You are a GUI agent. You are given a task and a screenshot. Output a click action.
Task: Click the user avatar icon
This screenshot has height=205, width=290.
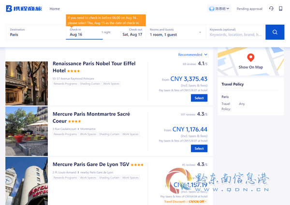pos(212,9)
